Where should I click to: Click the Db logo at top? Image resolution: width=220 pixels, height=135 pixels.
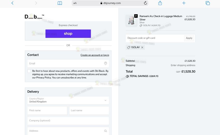tap(34, 17)
